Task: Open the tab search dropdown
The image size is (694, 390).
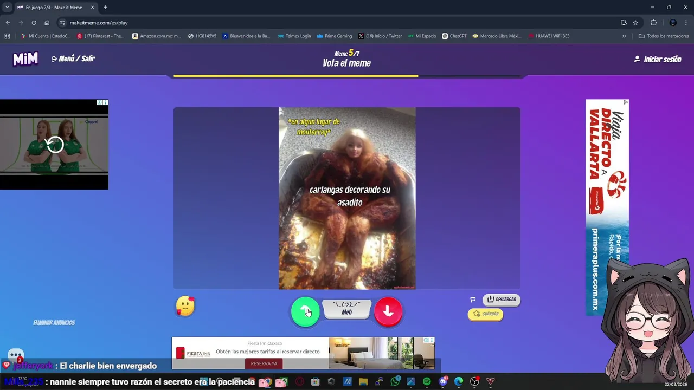Action: (7, 8)
